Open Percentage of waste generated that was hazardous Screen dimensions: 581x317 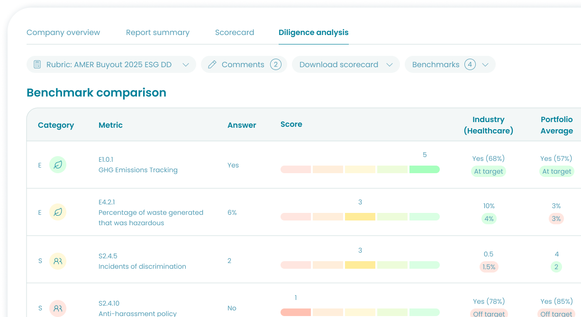click(151, 218)
